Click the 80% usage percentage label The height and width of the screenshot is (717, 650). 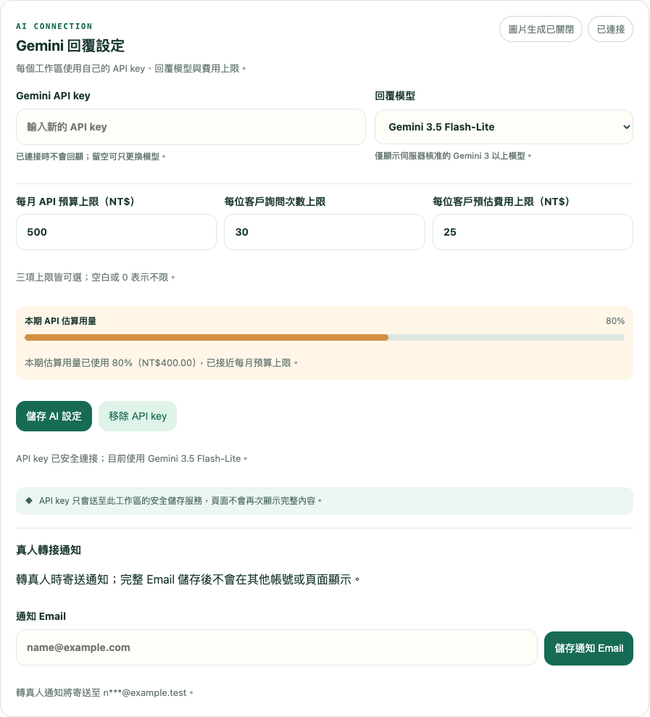(x=614, y=321)
